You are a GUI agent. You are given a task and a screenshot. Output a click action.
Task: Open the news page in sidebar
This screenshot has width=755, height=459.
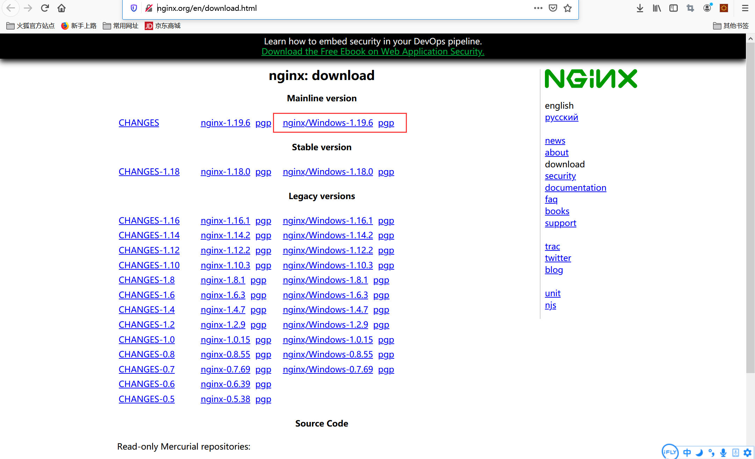[x=555, y=141]
